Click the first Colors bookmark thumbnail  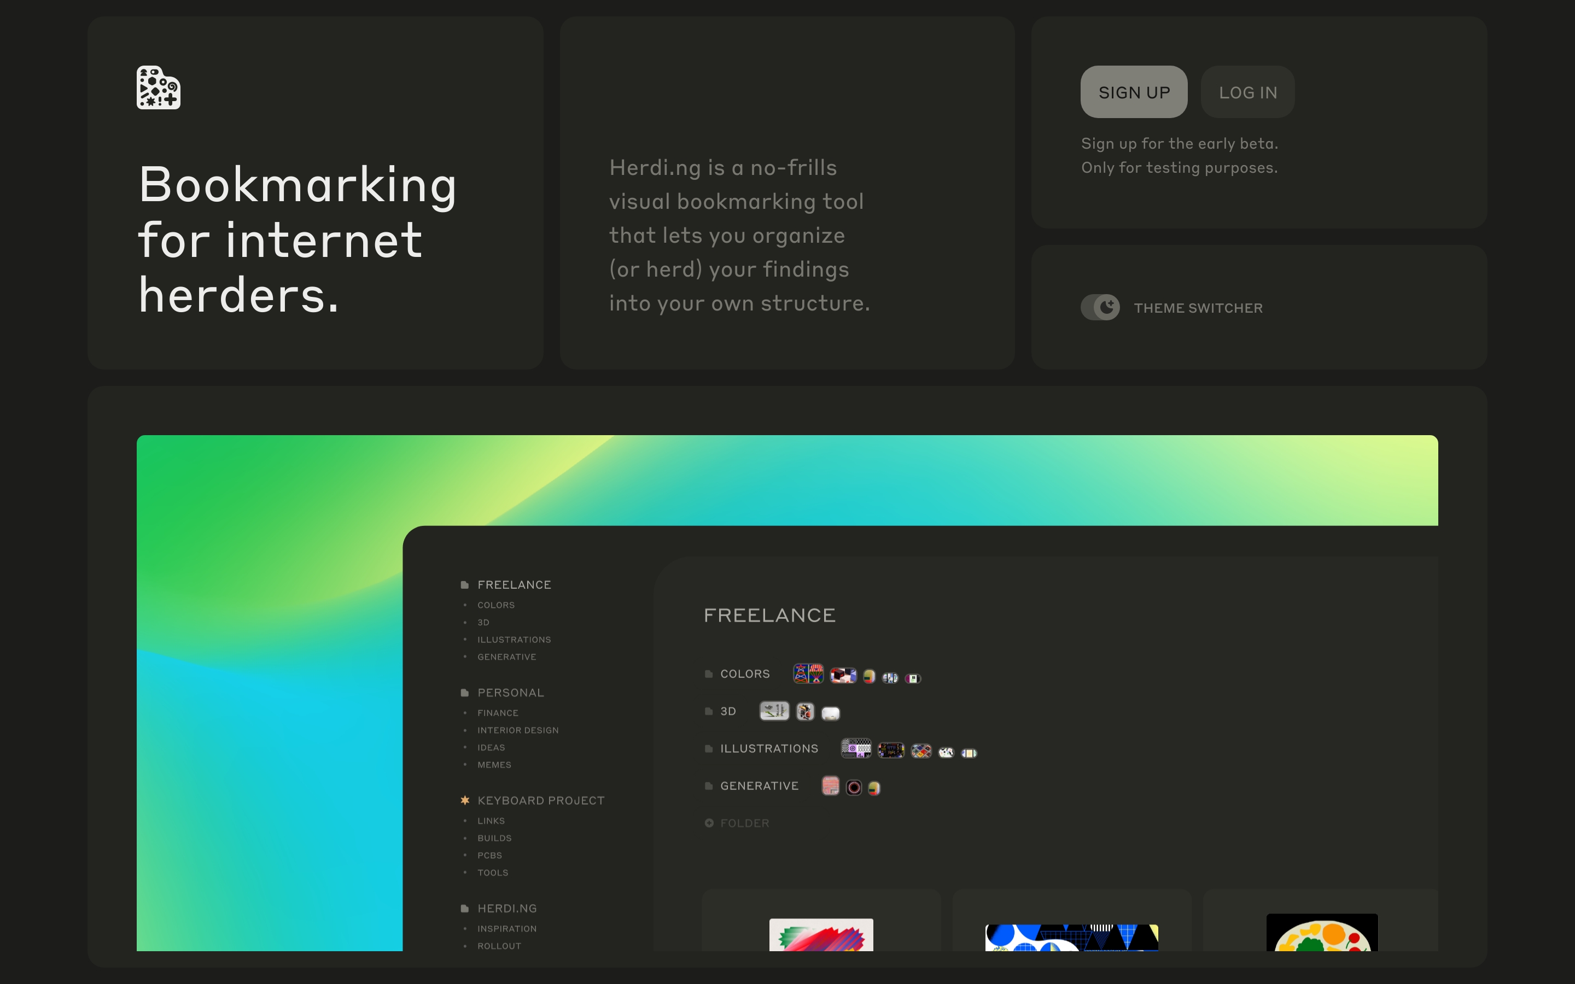pyautogui.click(x=808, y=673)
